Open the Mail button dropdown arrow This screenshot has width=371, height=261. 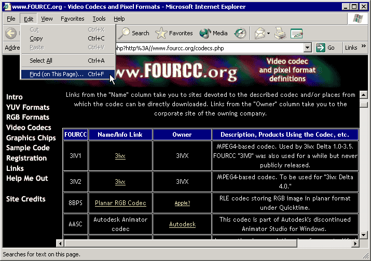coord(268,33)
